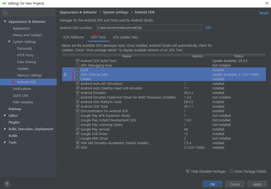Image resolution: width=271 pixels, height=189 pixels.
Task: Select Android SDK Platform-Tools row
Action: click(164, 102)
